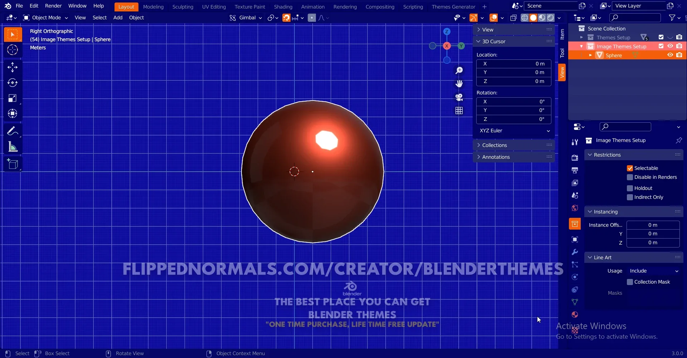
Task: Open the outliner filter funnel dropdown
Action: [x=674, y=18]
